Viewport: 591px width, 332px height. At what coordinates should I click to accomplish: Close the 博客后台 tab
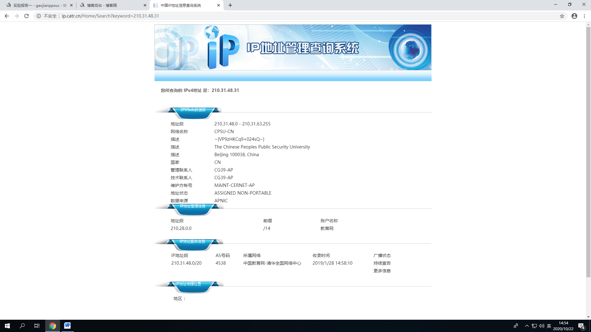tap(145, 5)
